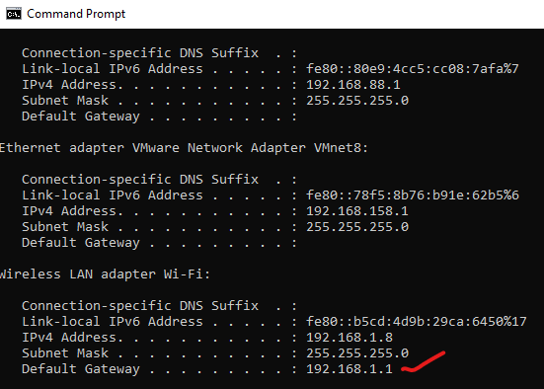Click the Command Prompt window title text
Viewport: 544px width, 389px height.
pos(76,14)
